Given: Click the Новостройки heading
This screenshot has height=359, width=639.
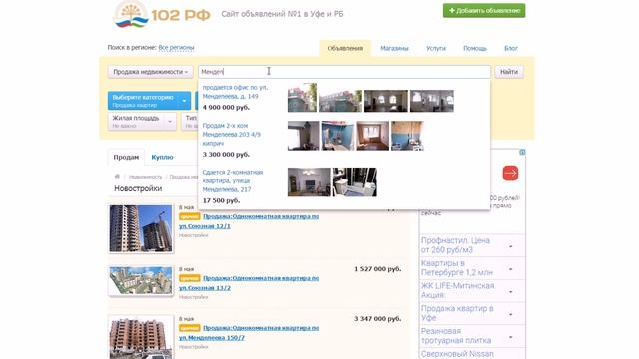Looking at the screenshot, I should pos(138,188).
